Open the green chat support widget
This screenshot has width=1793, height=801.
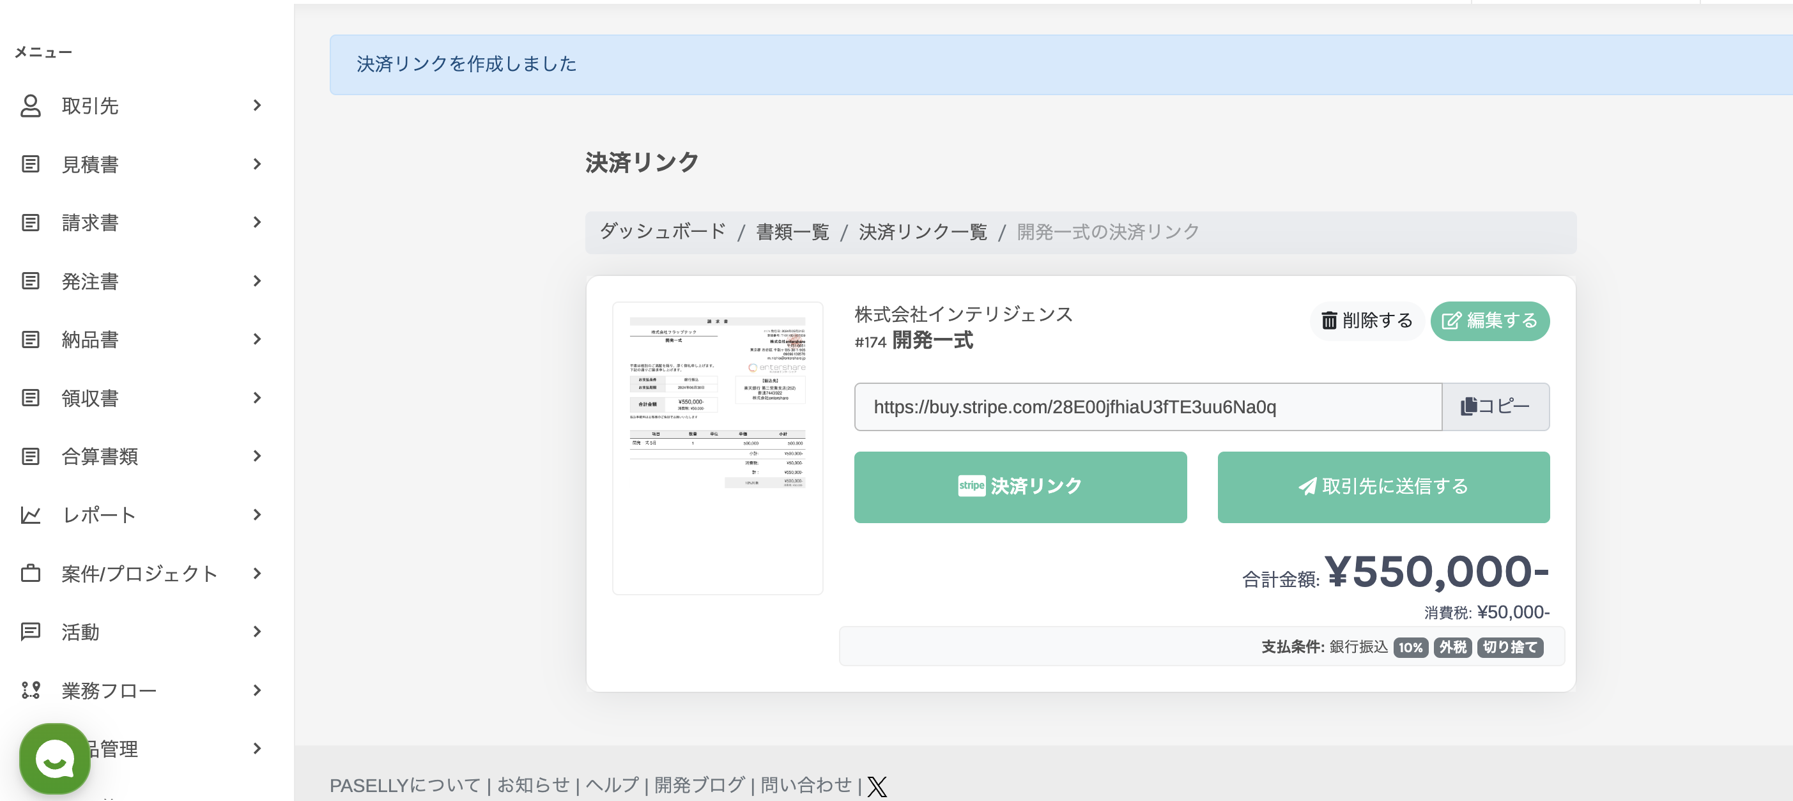point(55,759)
